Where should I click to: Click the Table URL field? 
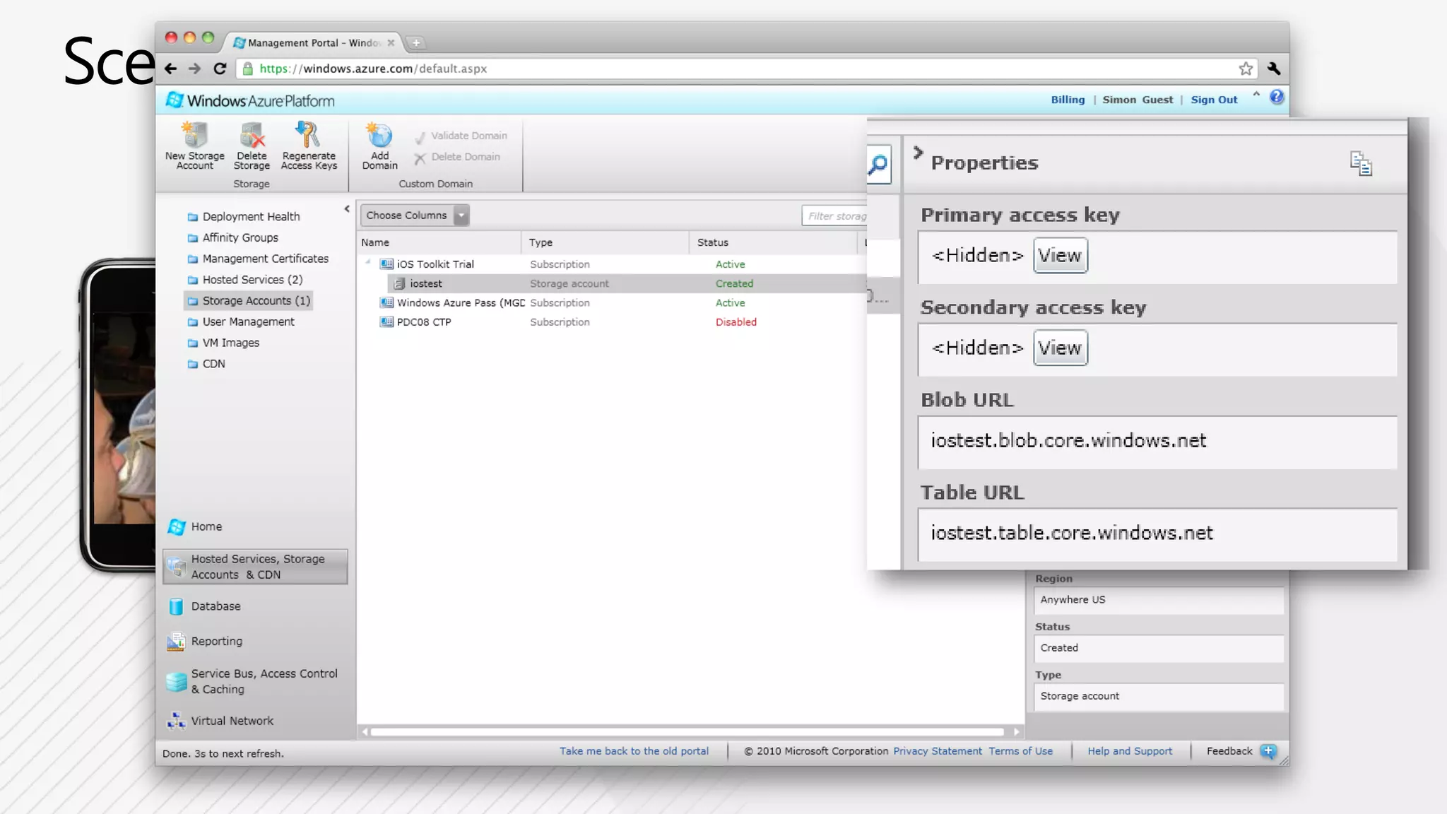tap(1157, 535)
